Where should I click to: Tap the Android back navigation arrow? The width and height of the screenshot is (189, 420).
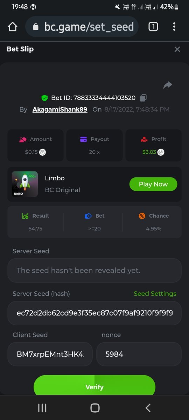(148, 408)
